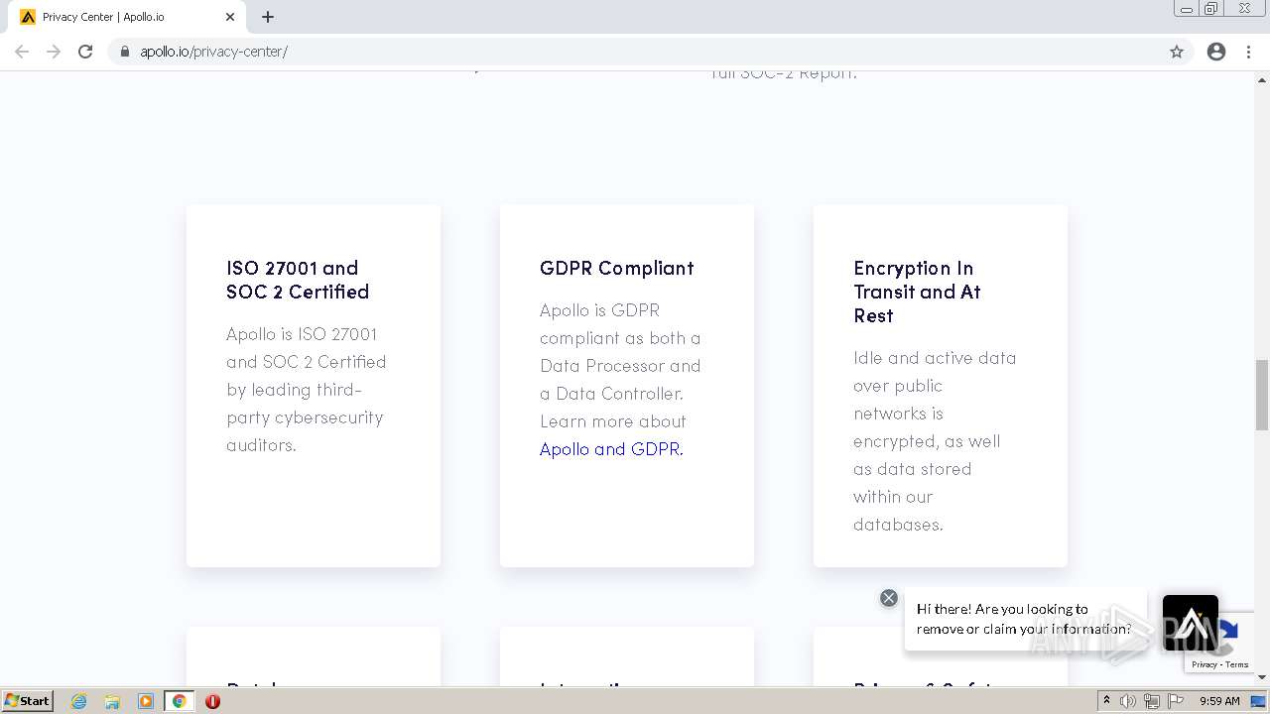The height and width of the screenshot is (714, 1270).
Task: Go back to the previous page
Action: (x=22, y=52)
